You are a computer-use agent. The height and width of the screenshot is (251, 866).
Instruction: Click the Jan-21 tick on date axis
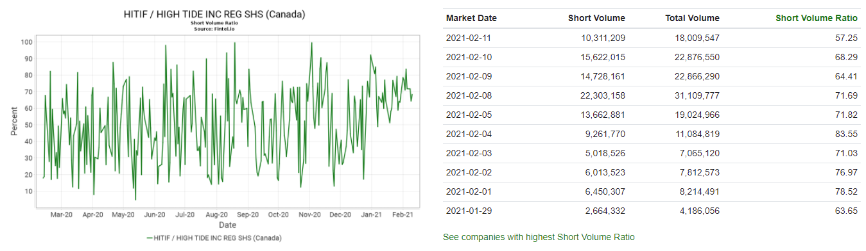[372, 215]
